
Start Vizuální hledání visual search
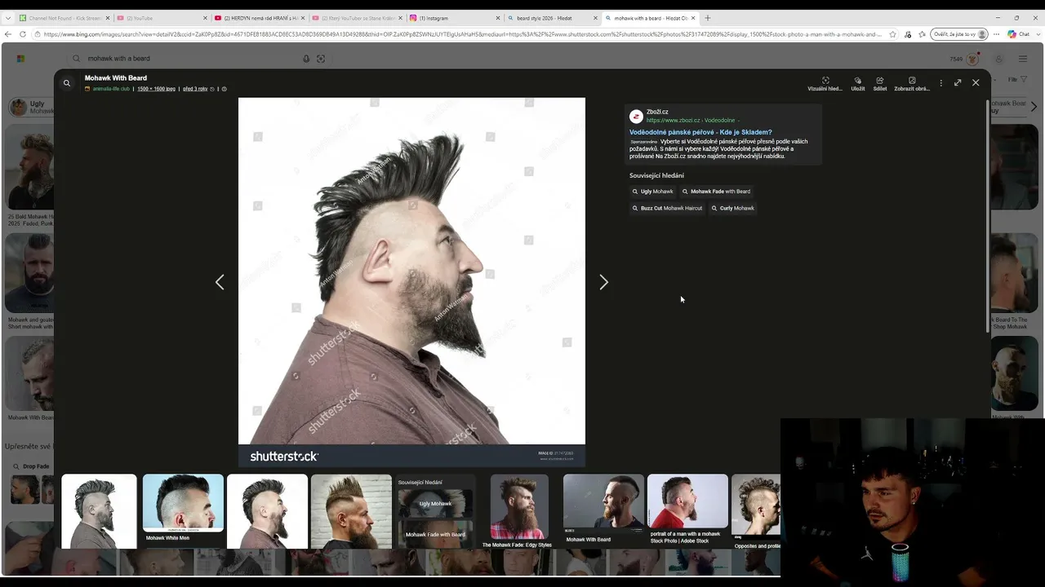tap(825, 84)
